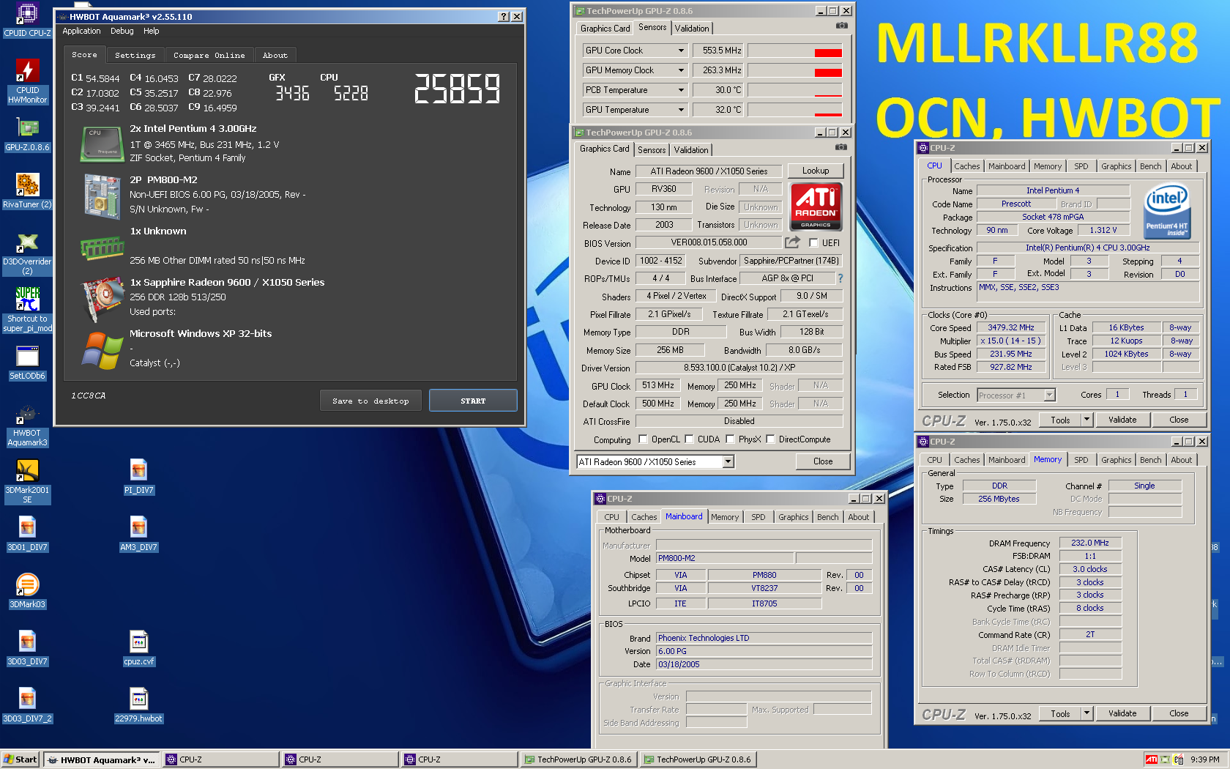The image size is (1230, 769).
Task: Open the CPUID HWMonitor desktop shortcut
Action: [x=27, y=81]
